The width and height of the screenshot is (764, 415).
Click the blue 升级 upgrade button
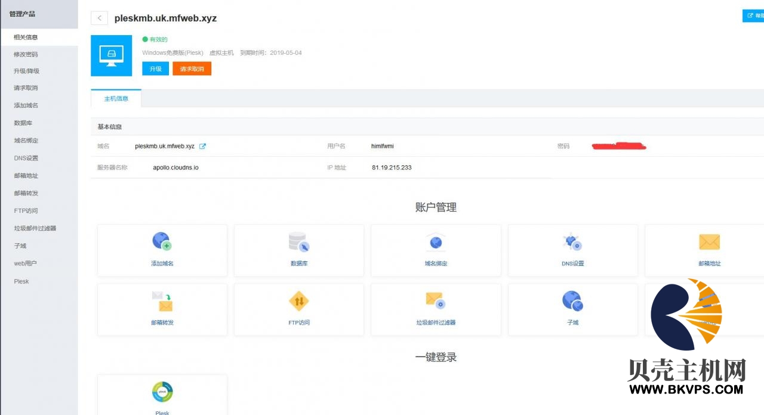point(155,69)
